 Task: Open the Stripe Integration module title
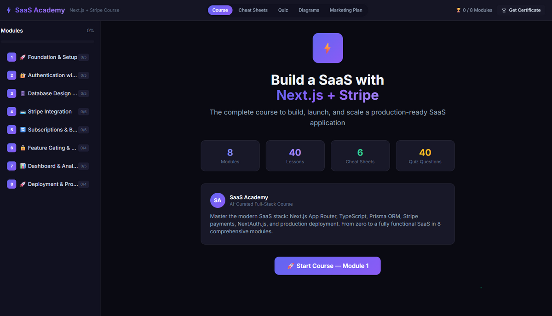click(x=50, y=112)
